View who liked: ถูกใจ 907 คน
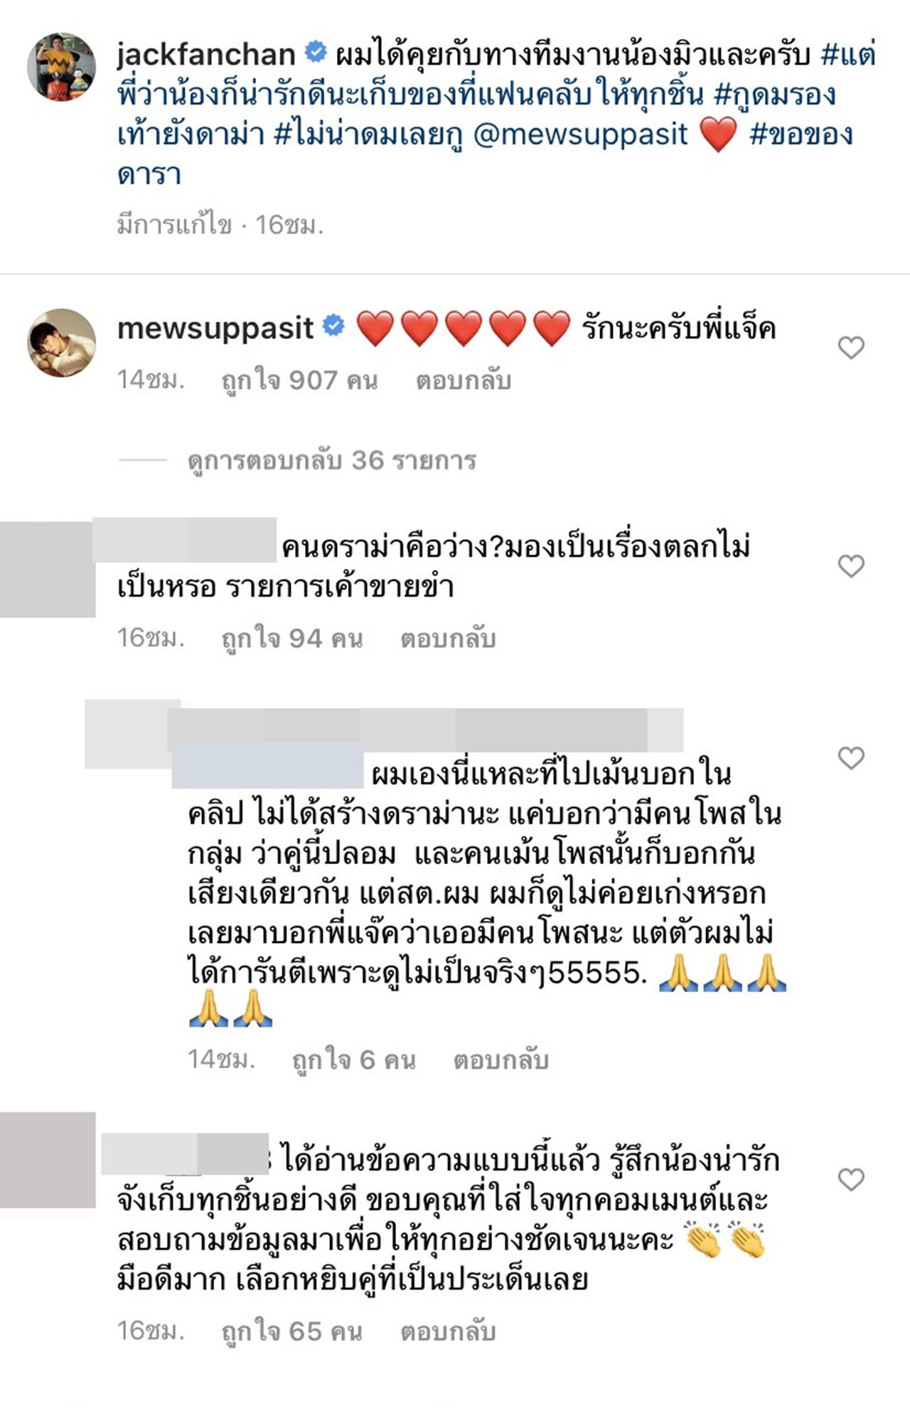 coord(299,381)
